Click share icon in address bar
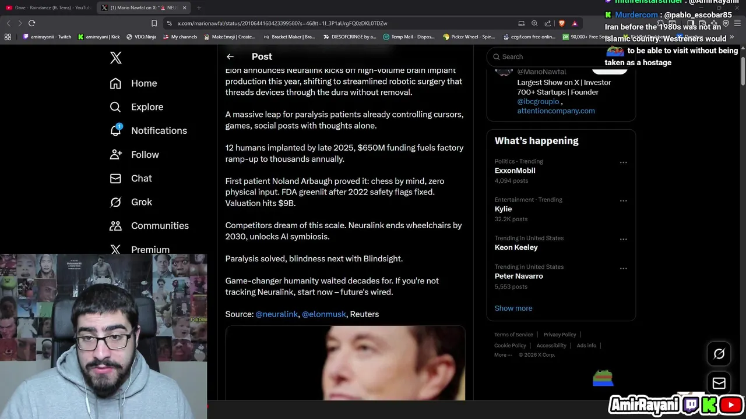Screen dimensions: 746x419 tap(548, 23)
